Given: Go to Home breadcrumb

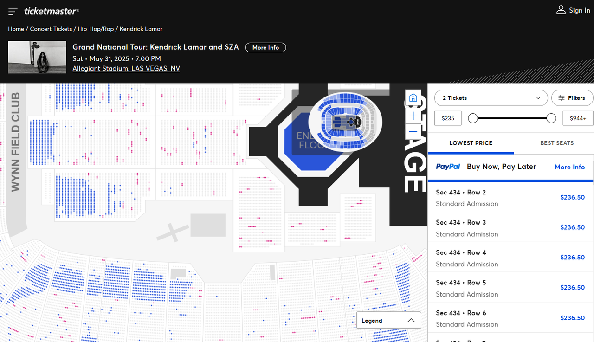Looking at the screenshot, I should coord(16,29).
